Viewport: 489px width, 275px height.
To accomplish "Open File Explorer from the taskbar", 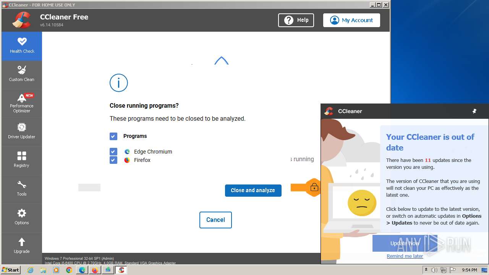I will [x=43, y=270].
